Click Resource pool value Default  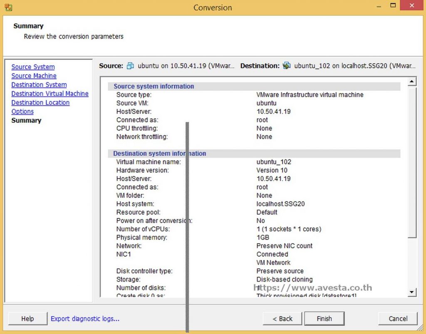point(267,213)
